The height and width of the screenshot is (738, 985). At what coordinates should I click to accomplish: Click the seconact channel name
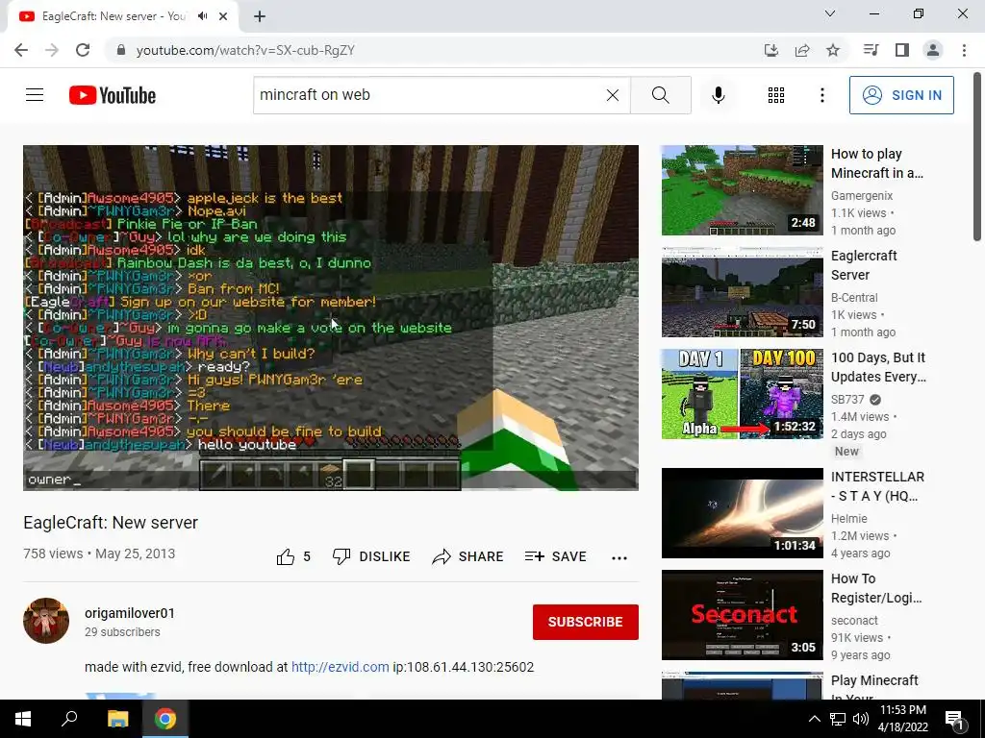pyautogui.click(x=854, y=620)
